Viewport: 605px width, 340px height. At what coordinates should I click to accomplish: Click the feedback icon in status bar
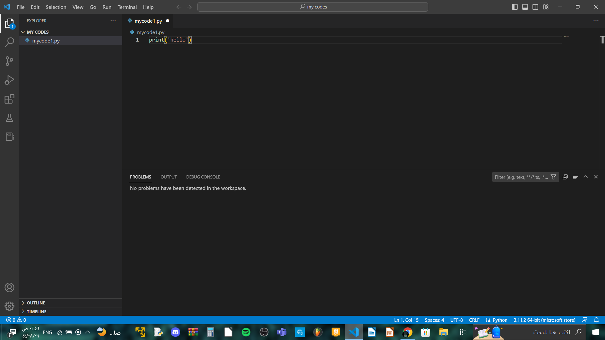[585, 320]
